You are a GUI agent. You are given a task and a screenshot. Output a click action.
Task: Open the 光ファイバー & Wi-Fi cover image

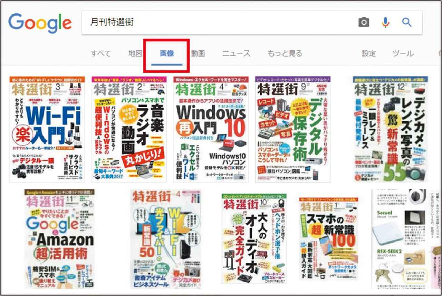point(166,239)
